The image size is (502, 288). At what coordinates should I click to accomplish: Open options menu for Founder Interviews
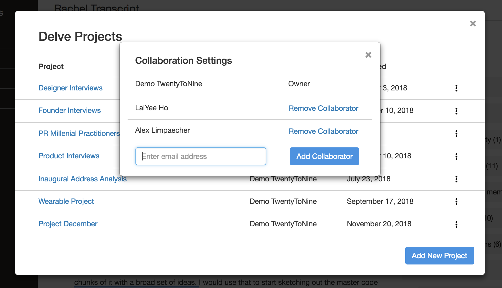(x=457, y=111)
